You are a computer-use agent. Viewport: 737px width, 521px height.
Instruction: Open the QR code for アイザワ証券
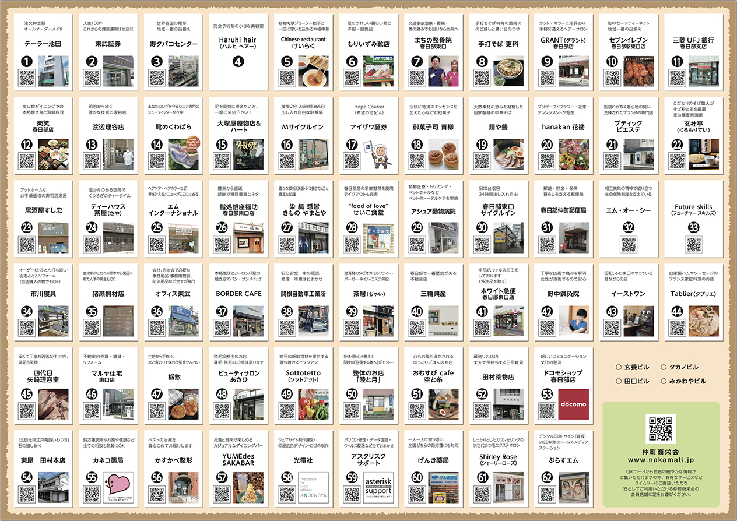352,161
